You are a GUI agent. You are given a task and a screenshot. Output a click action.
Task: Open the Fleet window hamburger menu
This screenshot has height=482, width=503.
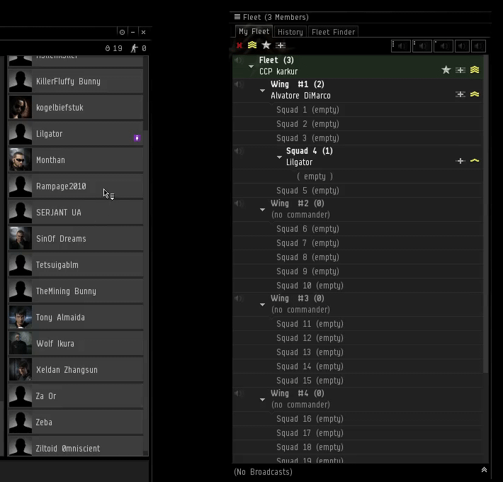point(237,17)
